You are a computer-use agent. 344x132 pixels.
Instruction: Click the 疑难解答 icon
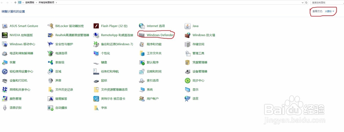51,99
